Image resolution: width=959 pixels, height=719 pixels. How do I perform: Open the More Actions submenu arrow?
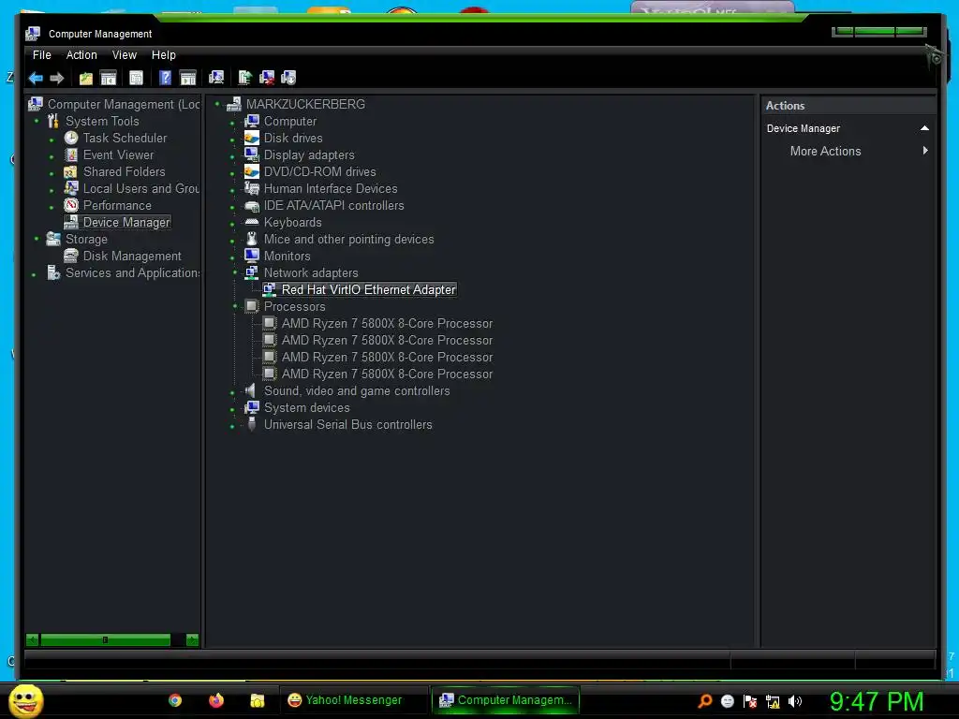[925, 151]
